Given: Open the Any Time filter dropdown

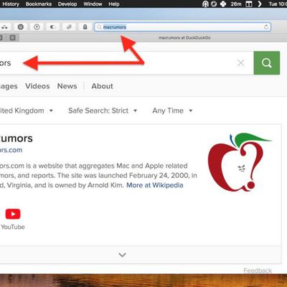Looking at the screenshot, I should click(172, 110).
